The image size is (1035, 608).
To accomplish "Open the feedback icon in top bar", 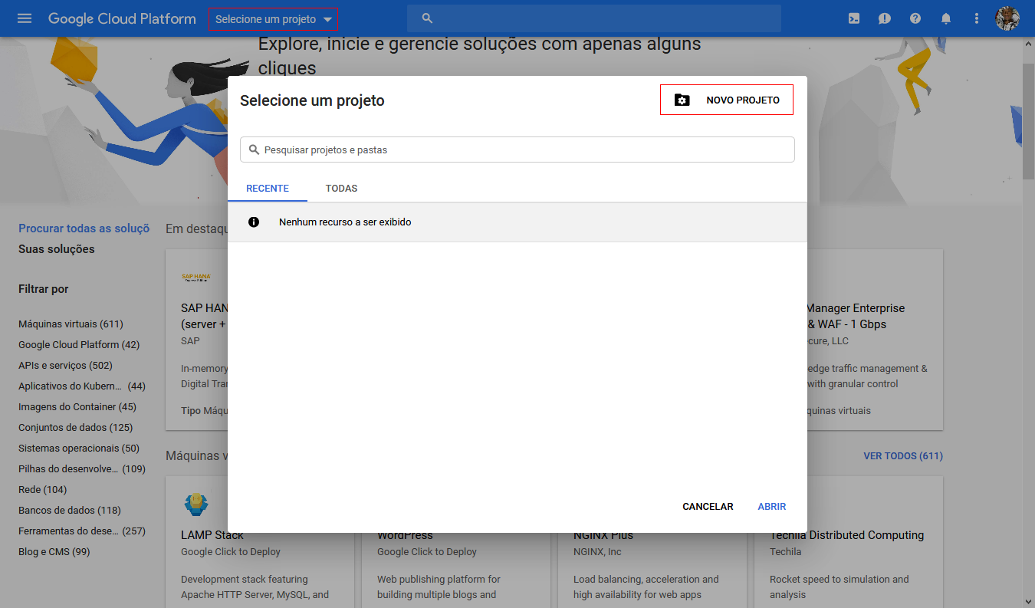I will point(885,18).
